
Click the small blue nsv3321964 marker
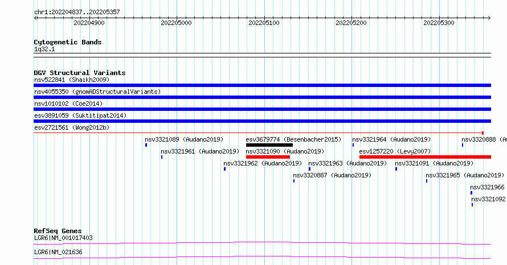click(x=353, y=145)
